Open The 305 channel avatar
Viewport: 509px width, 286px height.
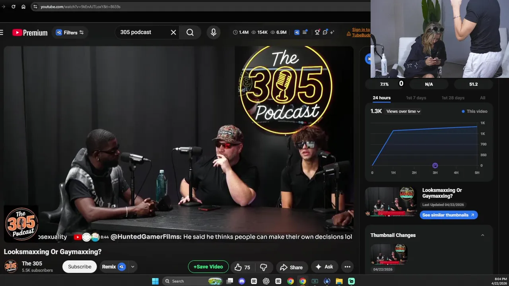click(x=11, y=267)
